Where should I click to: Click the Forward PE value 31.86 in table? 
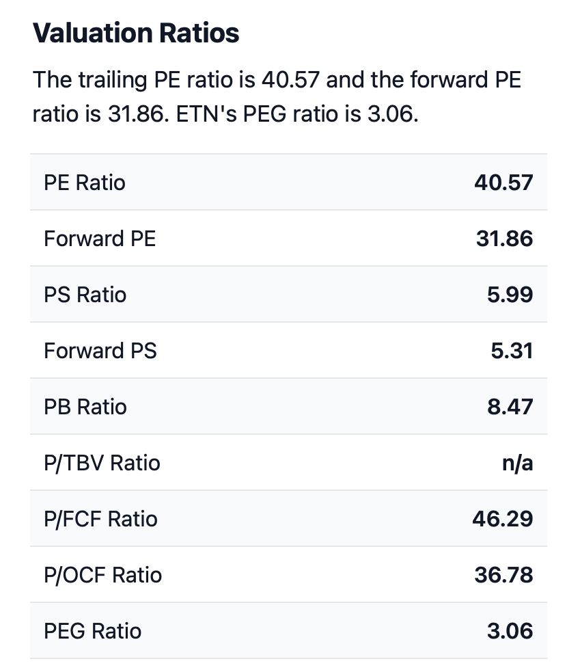(504, 239)
